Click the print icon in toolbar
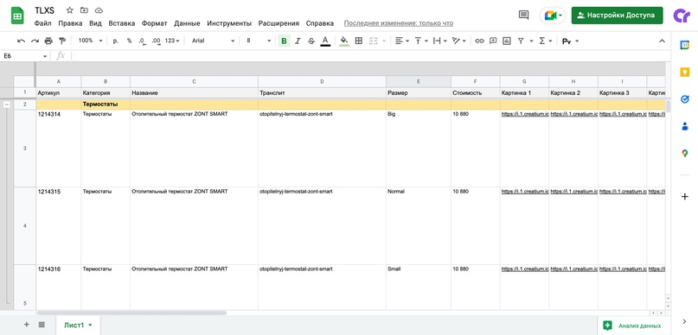Viewport: 698px width, 335px height. click(x=48, y=41)
